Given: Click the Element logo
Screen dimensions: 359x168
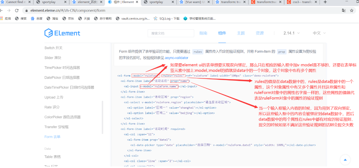Looking at the screenshot, I should pos(62,33).
